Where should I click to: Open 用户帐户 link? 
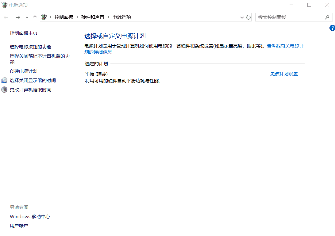click(x=19, y=226)
